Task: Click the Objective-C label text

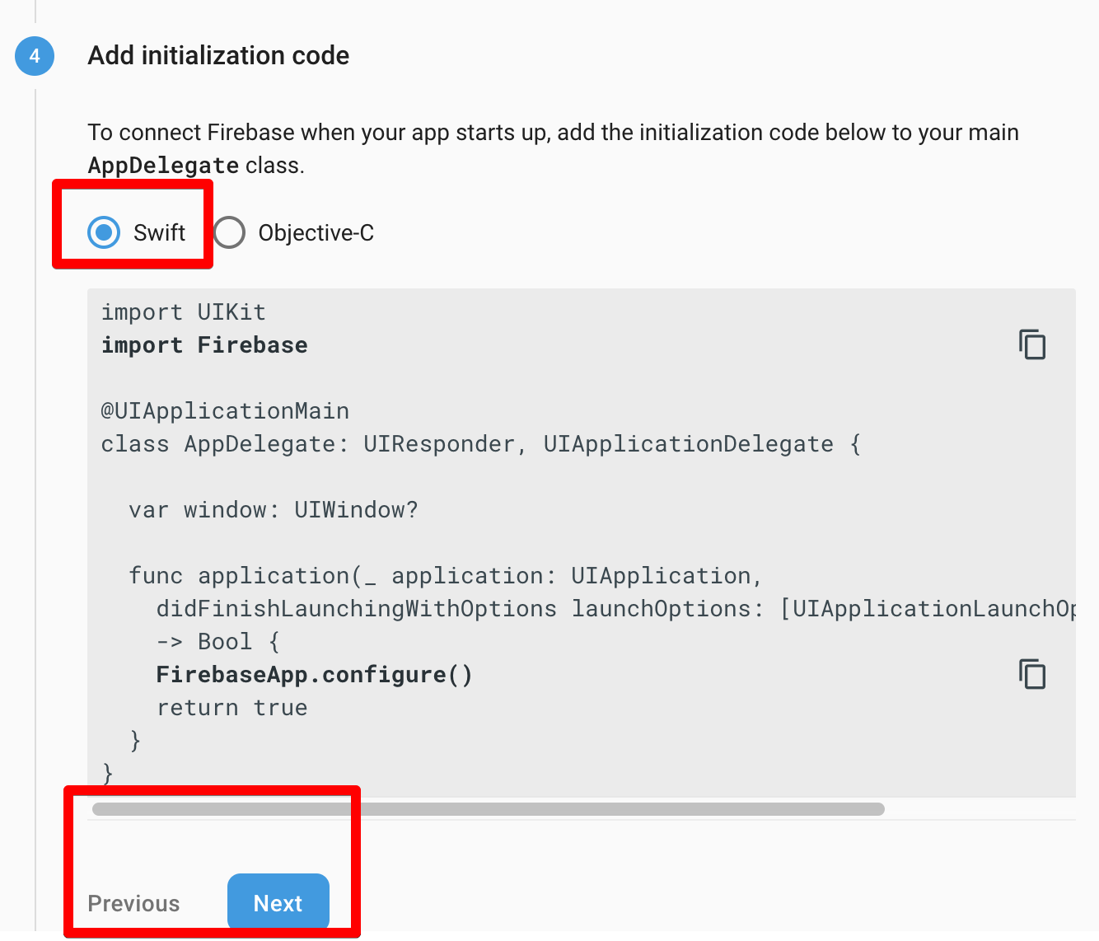Action: [316, 233]
